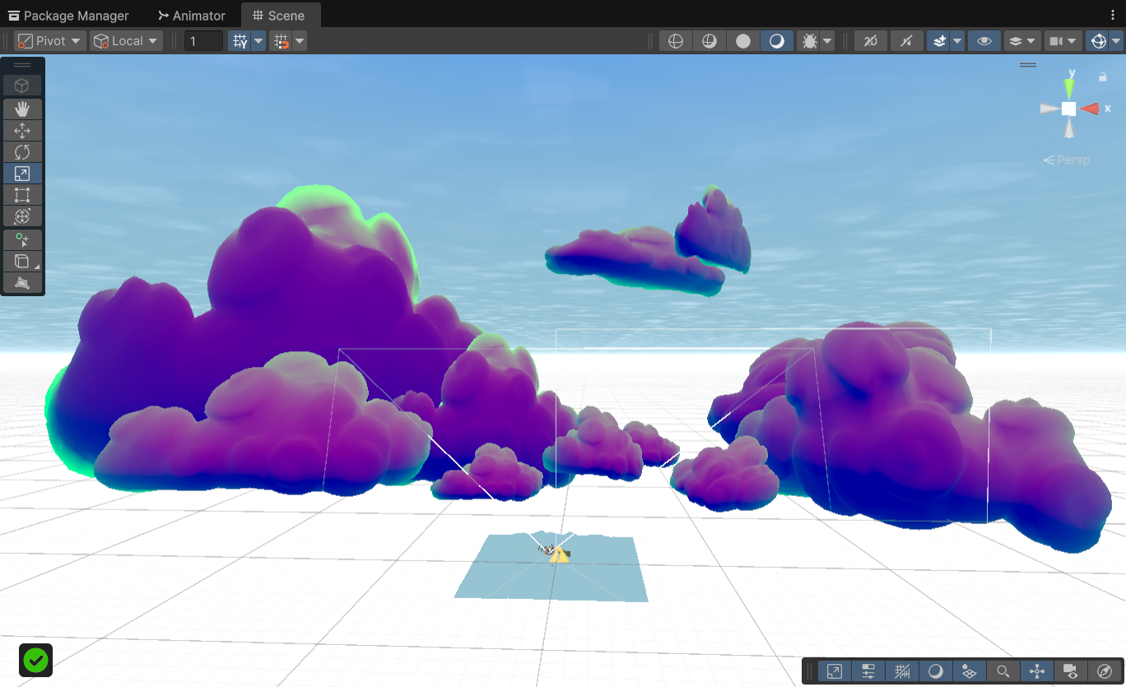Toggle scene visibility eye icon
Screen dimensions: 1126x687
point(984,41)
